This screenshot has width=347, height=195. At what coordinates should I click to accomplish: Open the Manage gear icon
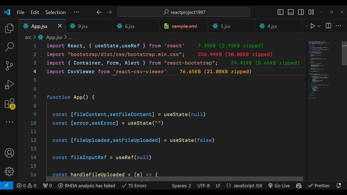[x=9, y=171]
